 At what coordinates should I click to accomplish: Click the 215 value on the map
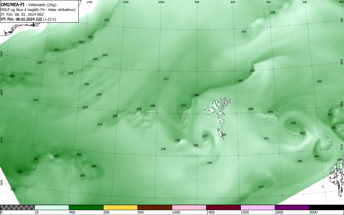pos(205,136)
